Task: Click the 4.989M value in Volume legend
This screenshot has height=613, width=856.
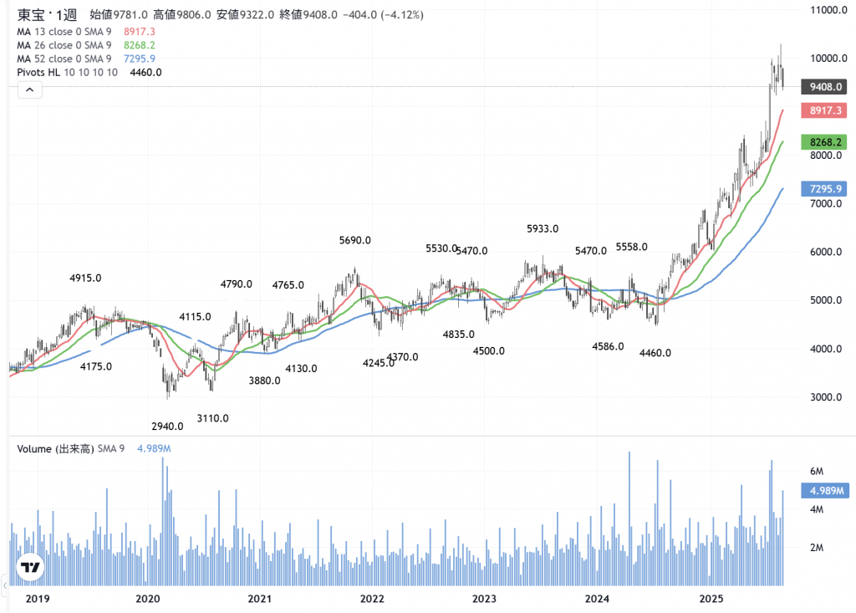Action: 154,448
